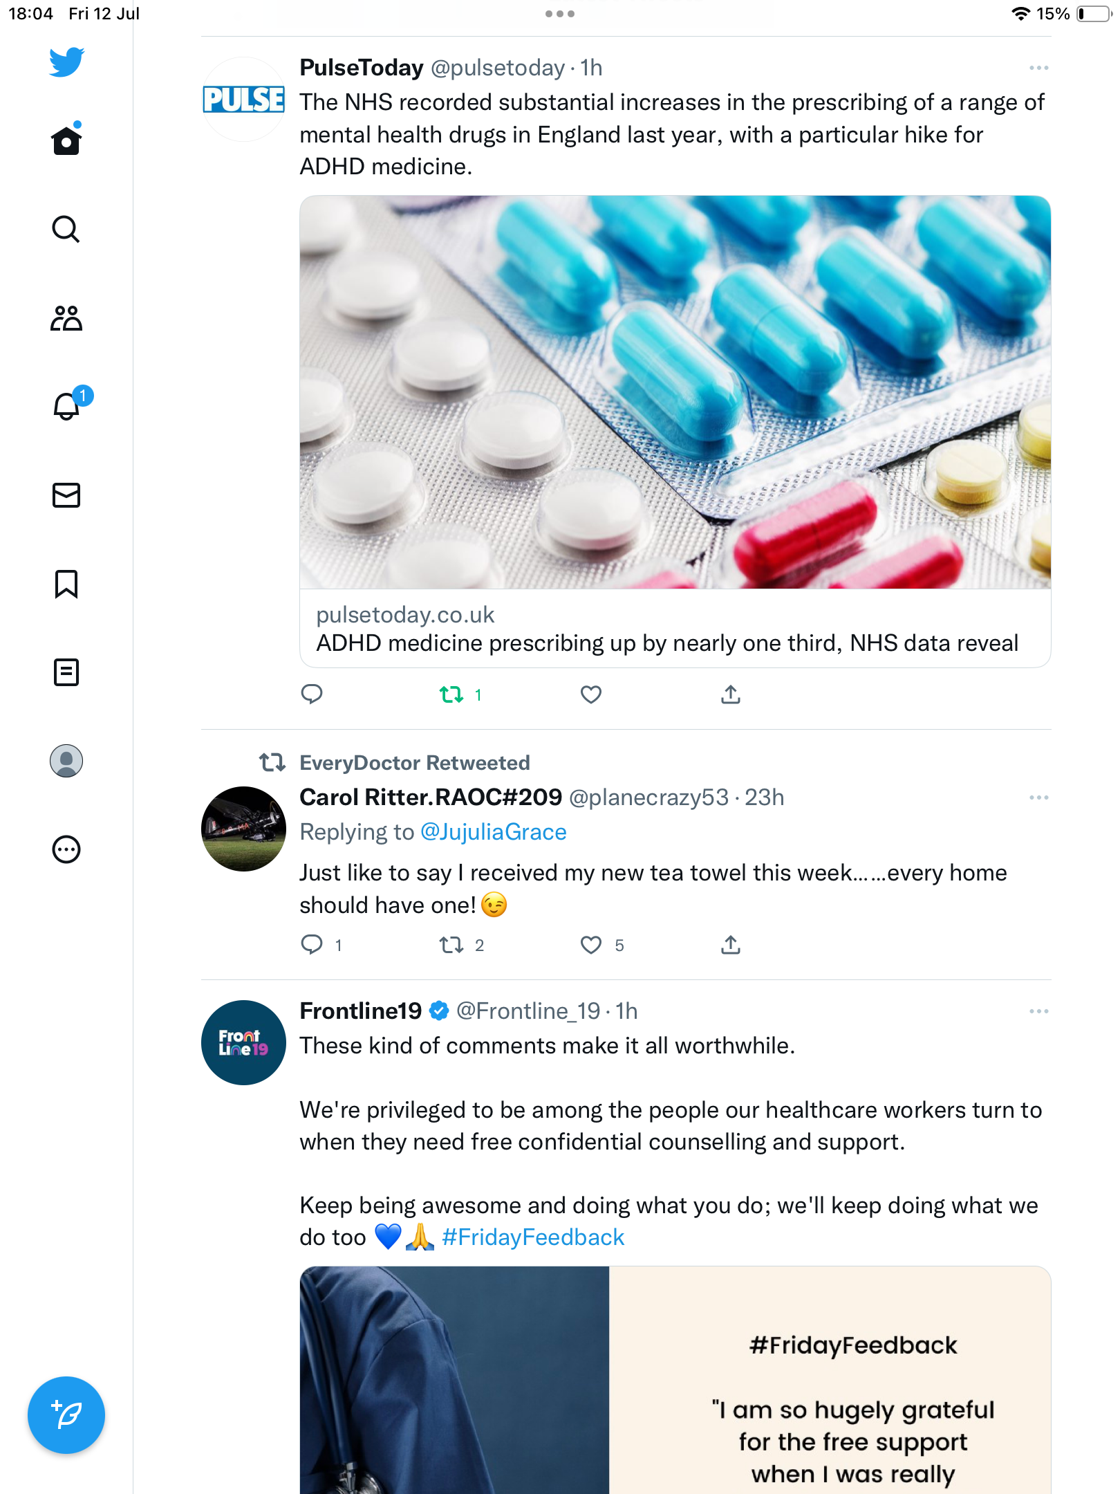Open the Messages envelope icon

66,495
